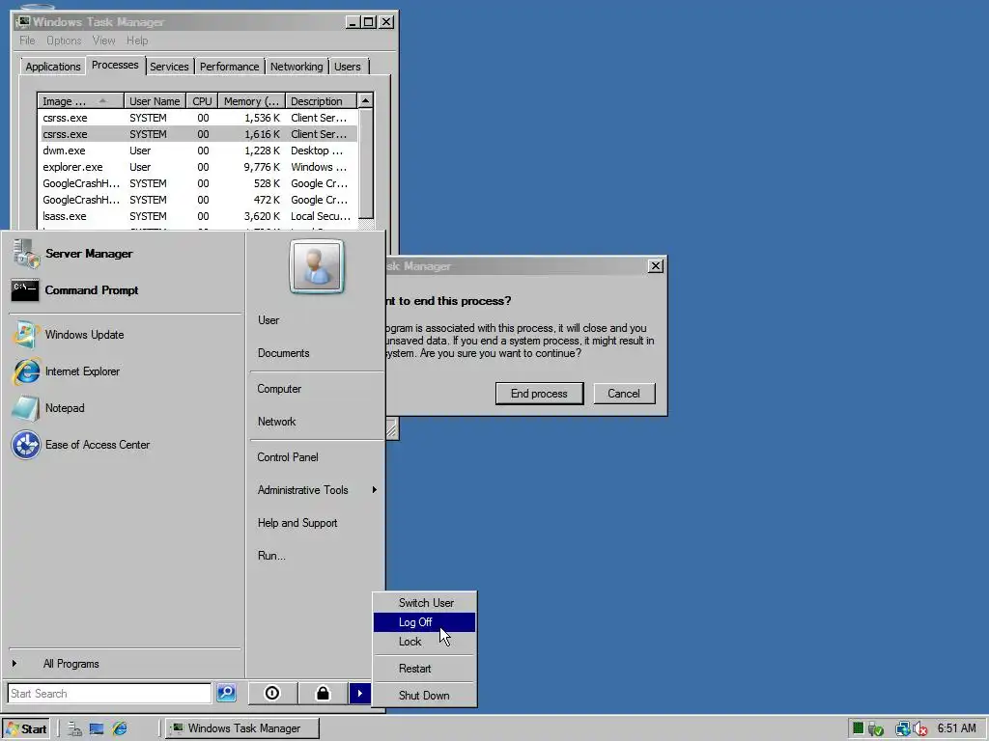Open Network from Start menu

[x=317, y=422]
